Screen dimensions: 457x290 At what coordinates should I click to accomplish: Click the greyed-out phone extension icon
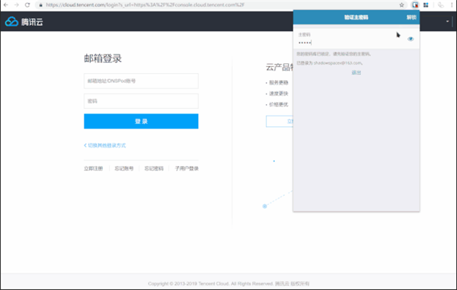click(441, 5)
